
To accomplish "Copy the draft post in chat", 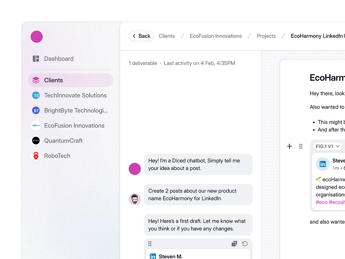I will click(x=234, y=243).
